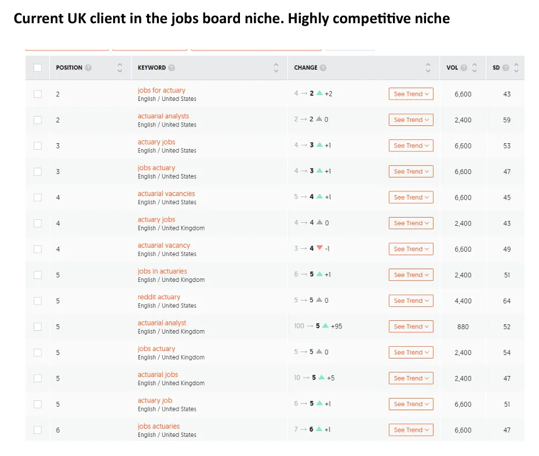The height and width of the screenshot is (456, 539).
Task: Sort the table by POSITION column arrows
Action: pos(120,68)
